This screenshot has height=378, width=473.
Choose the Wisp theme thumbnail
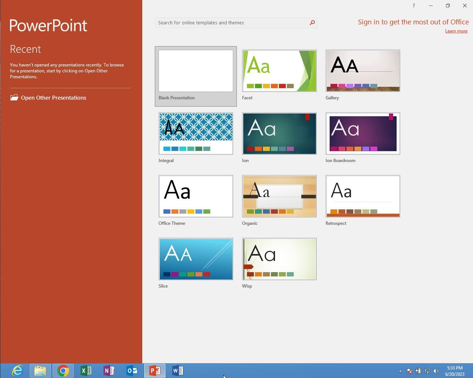pos(279,259)
